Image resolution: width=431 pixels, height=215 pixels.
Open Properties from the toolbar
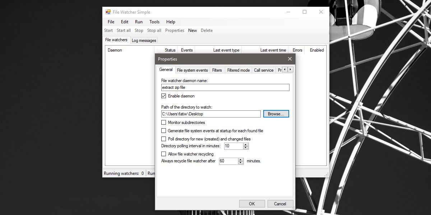click(175, 30)
